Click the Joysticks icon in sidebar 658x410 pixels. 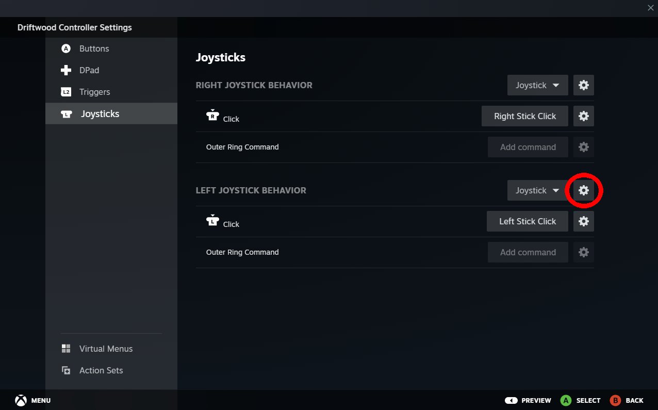point(66,114)
